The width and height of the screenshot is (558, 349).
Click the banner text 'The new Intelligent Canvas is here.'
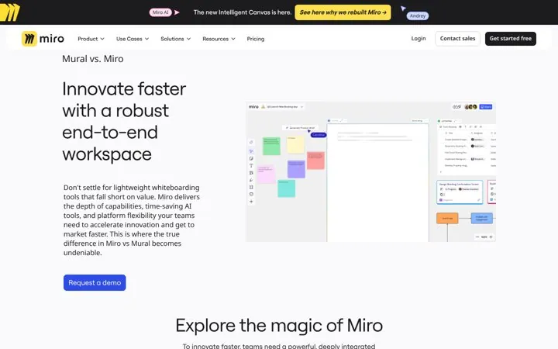pyautogui.click(x=243, y=12)
